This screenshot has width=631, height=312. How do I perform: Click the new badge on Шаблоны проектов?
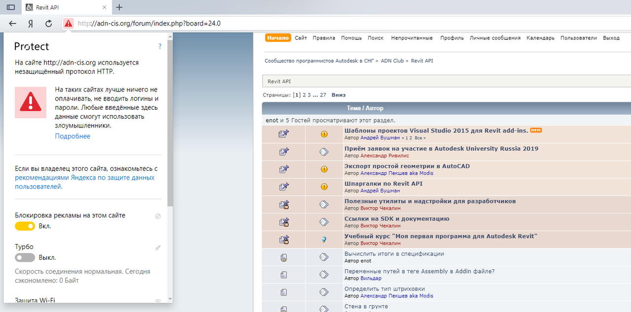coord(536,130)
